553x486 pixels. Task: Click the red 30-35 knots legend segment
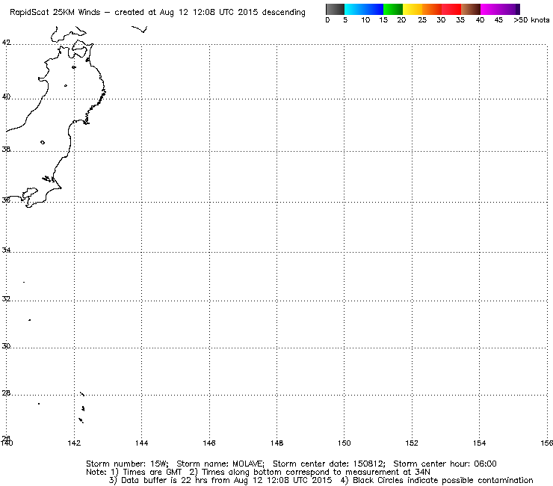[x=451, y=9]
